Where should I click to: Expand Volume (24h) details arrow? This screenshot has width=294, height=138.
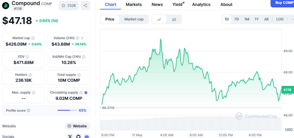(x=82, y=38)
